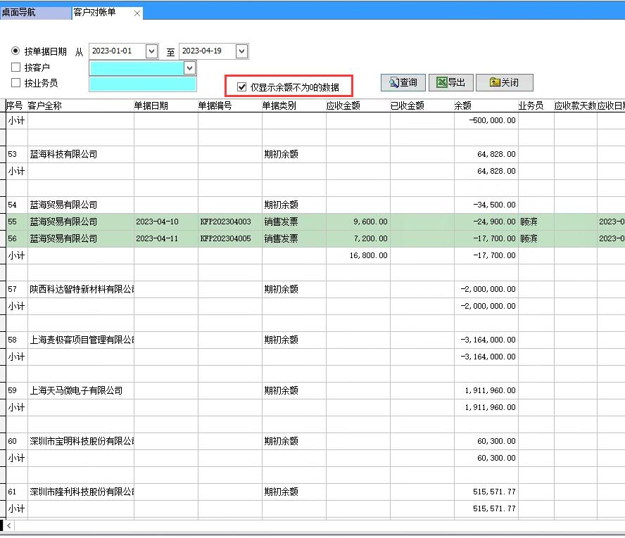The height and width of the screenshot is (538, 625).
Task: Click the 应收金额 column header
Action: (343, 105)
